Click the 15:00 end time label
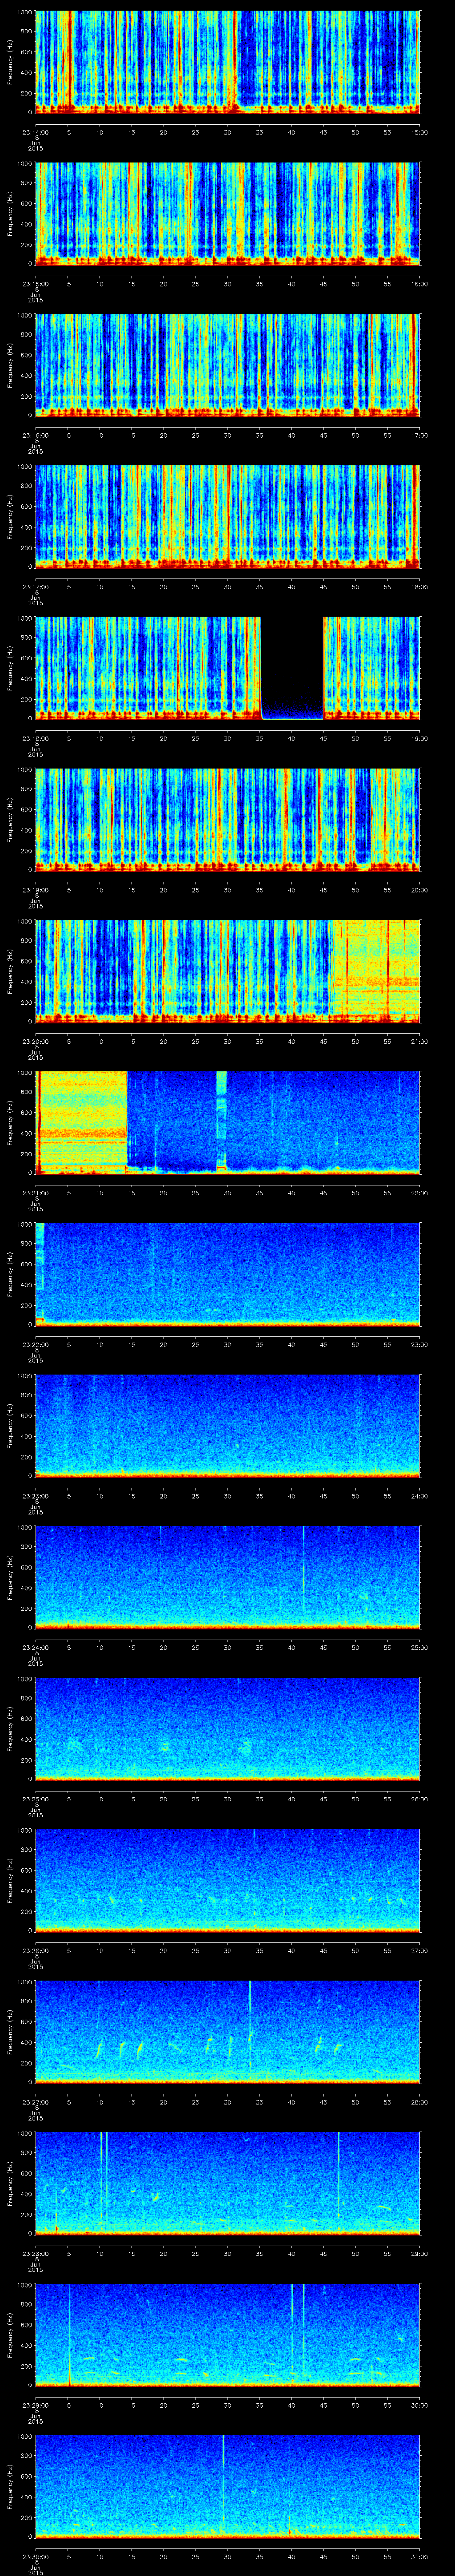This screenshot has height=2576, width=455. point(420,132)
